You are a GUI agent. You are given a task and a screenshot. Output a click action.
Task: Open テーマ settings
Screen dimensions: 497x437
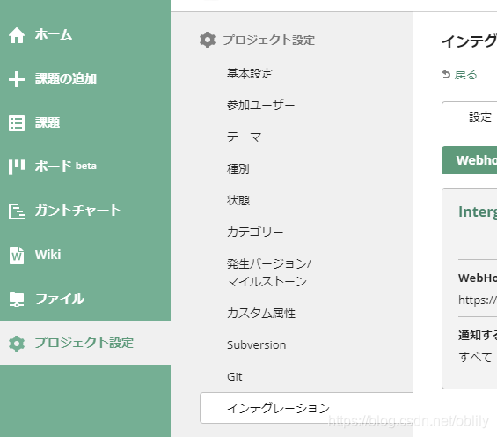(244, 137)
